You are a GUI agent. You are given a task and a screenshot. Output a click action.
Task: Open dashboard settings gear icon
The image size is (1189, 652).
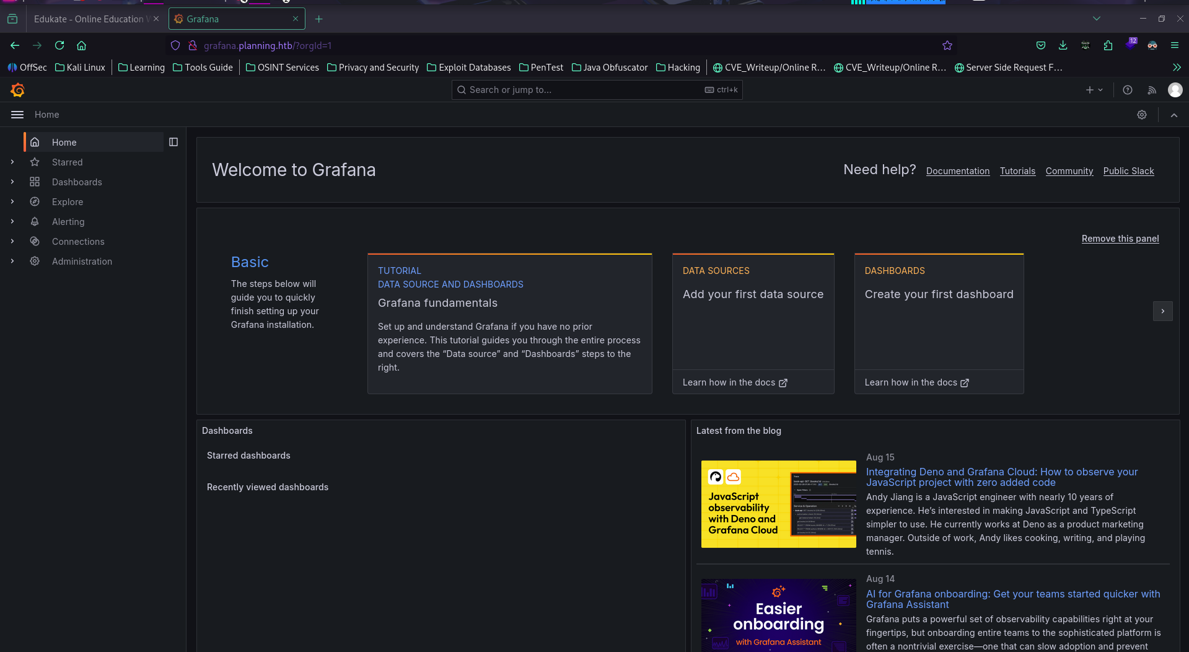(1142, 115)
